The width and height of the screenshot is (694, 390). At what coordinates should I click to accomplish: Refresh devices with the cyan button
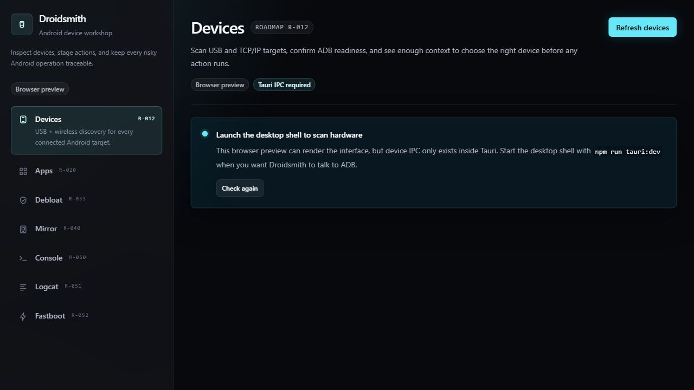pyautogui.click(x=642, y=27)
